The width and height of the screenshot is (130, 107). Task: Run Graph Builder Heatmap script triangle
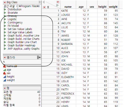tap(5, 45)
